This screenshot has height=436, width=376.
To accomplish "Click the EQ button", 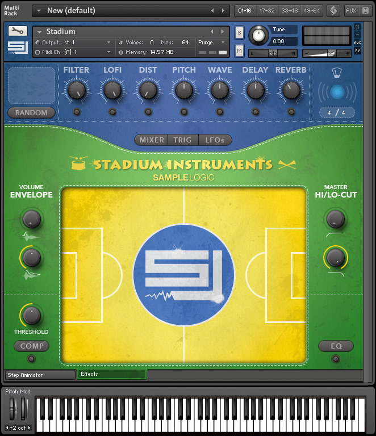I will point(336,346).
